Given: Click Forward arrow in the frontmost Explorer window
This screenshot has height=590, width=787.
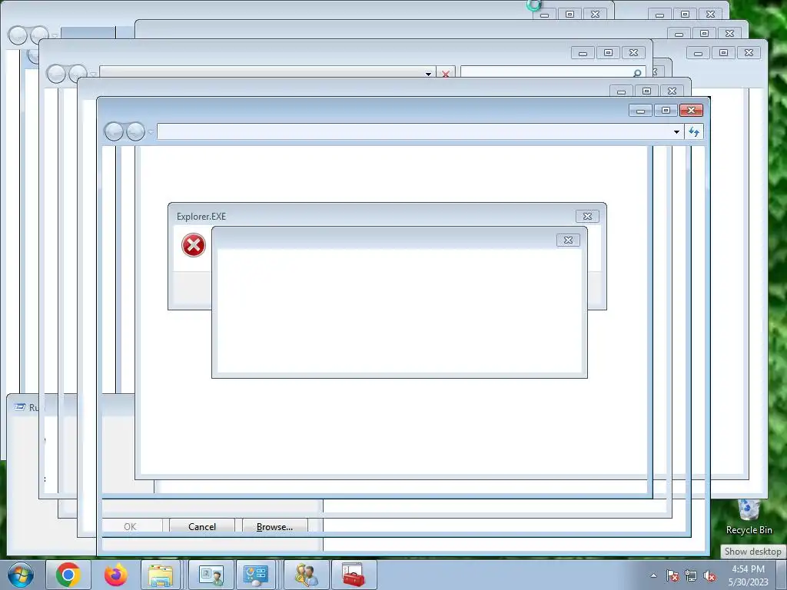Looking at the screenshot, I should (x=135, y=132).
